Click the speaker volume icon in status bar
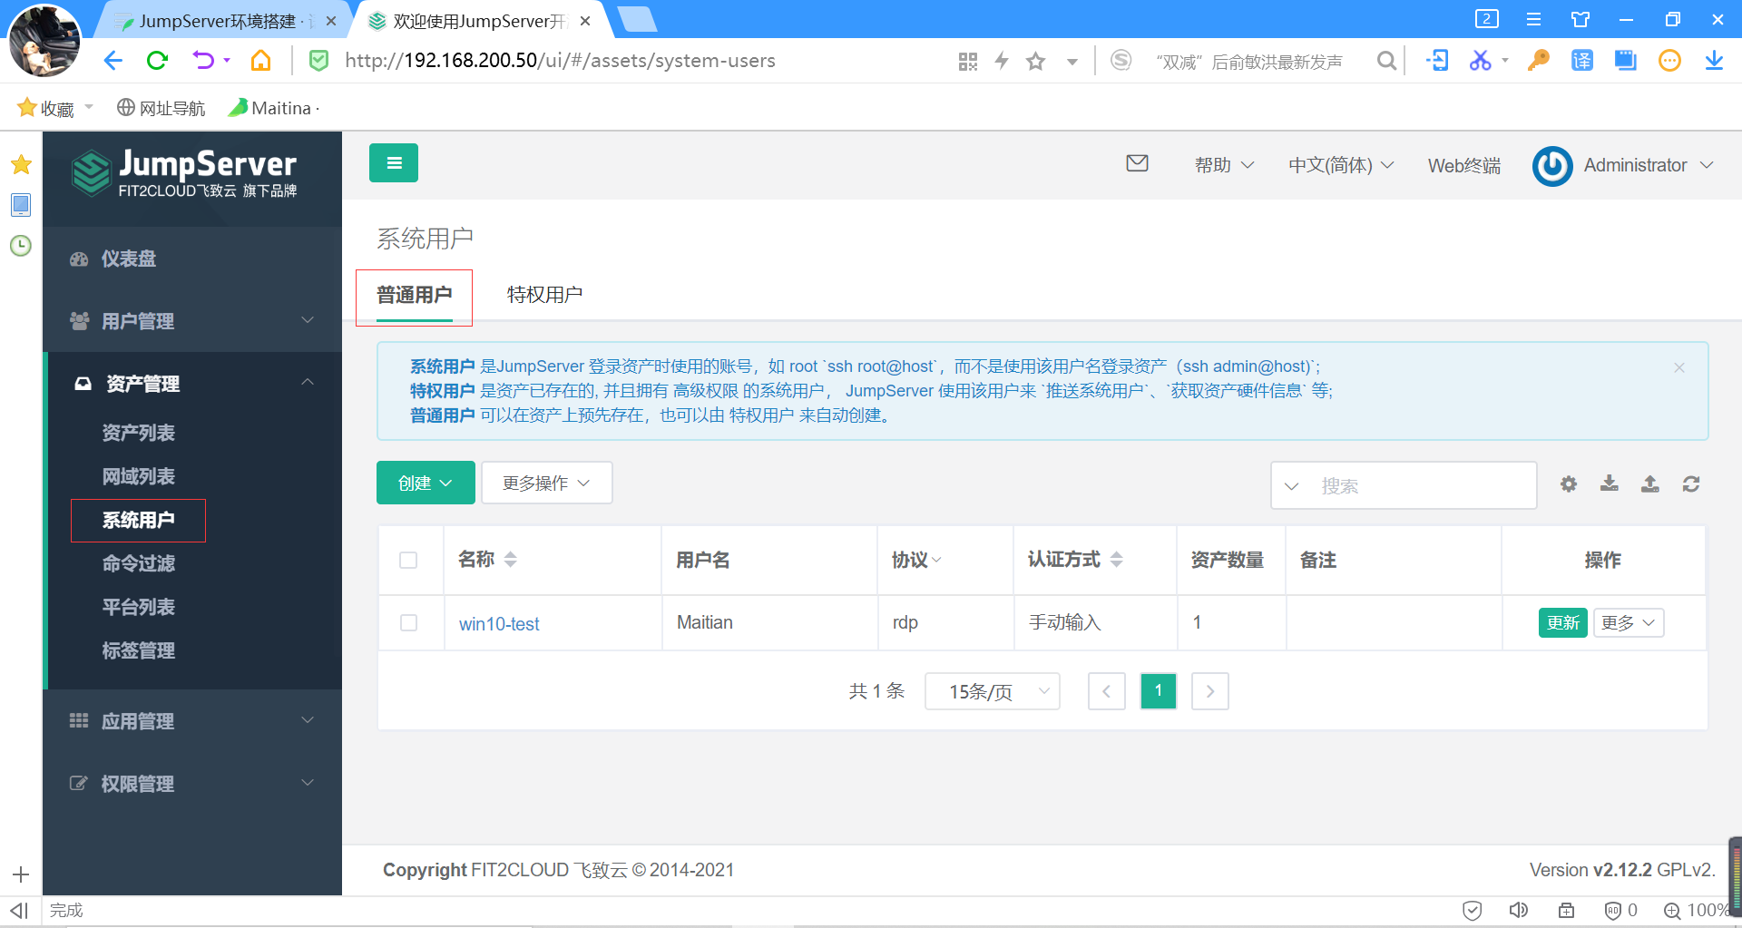The height and width of the screenshot is (928, 1742). coord(1518,910)
